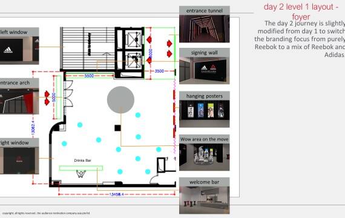Click the 13458.4 width dimension label
This screenshot has height=218, width=345.
117,194
